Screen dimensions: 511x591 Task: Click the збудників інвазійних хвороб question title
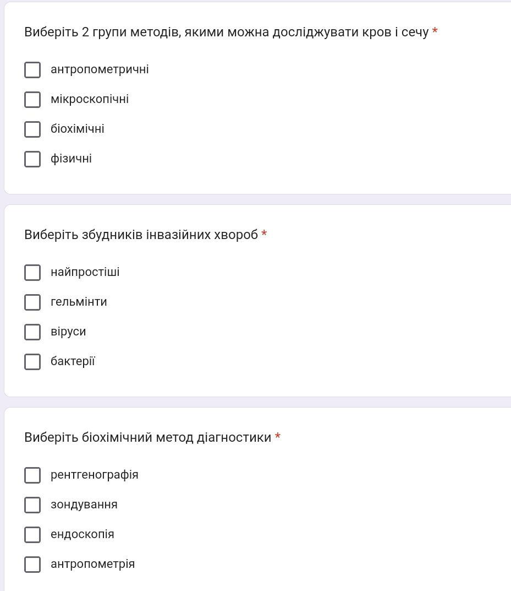click(141, 235)
